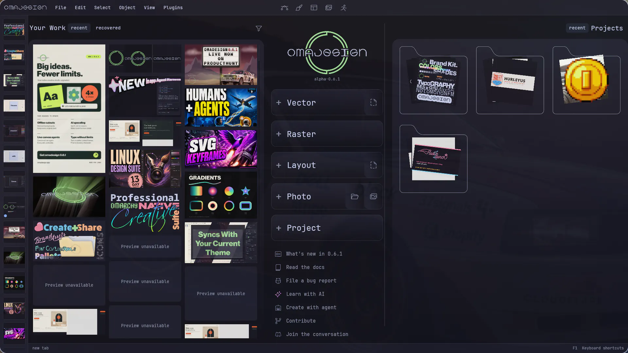
Task: Click the running figure animation icon
Action: 343,8
